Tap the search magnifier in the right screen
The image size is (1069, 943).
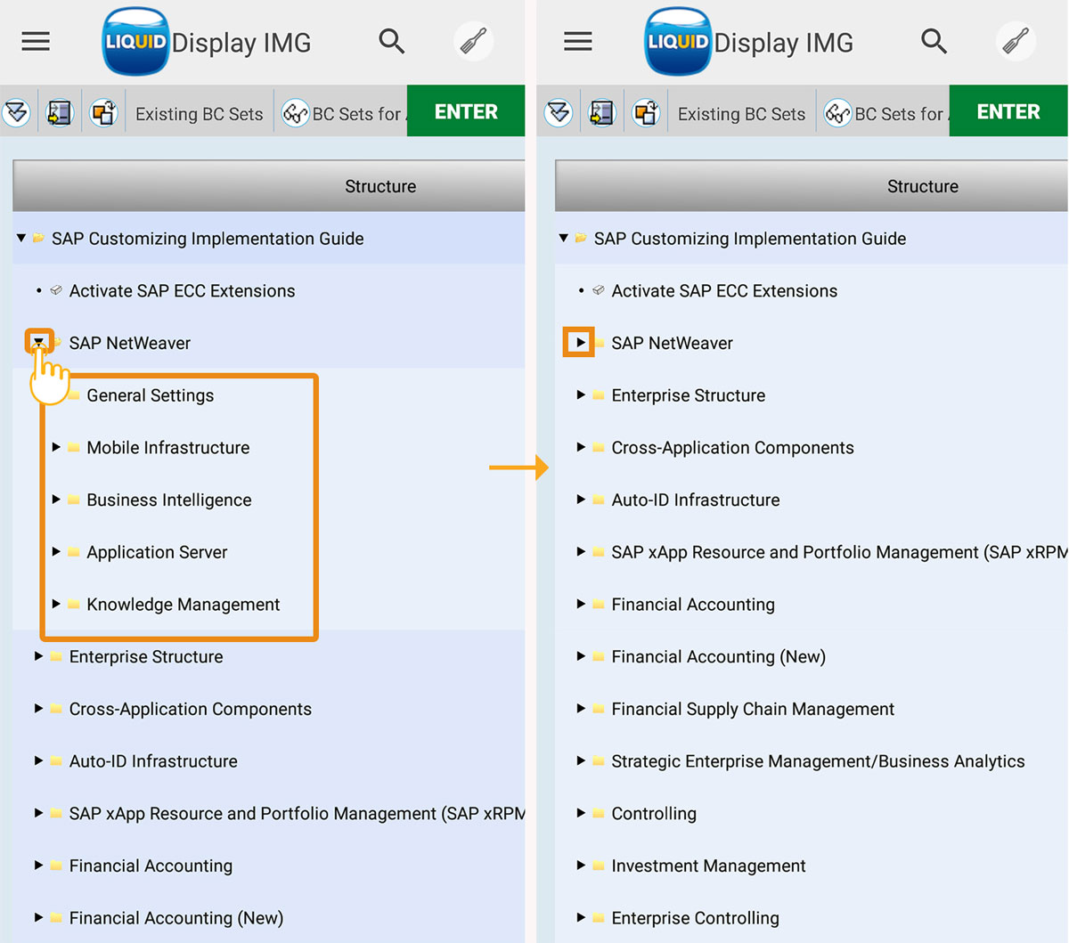click(934, 41)
